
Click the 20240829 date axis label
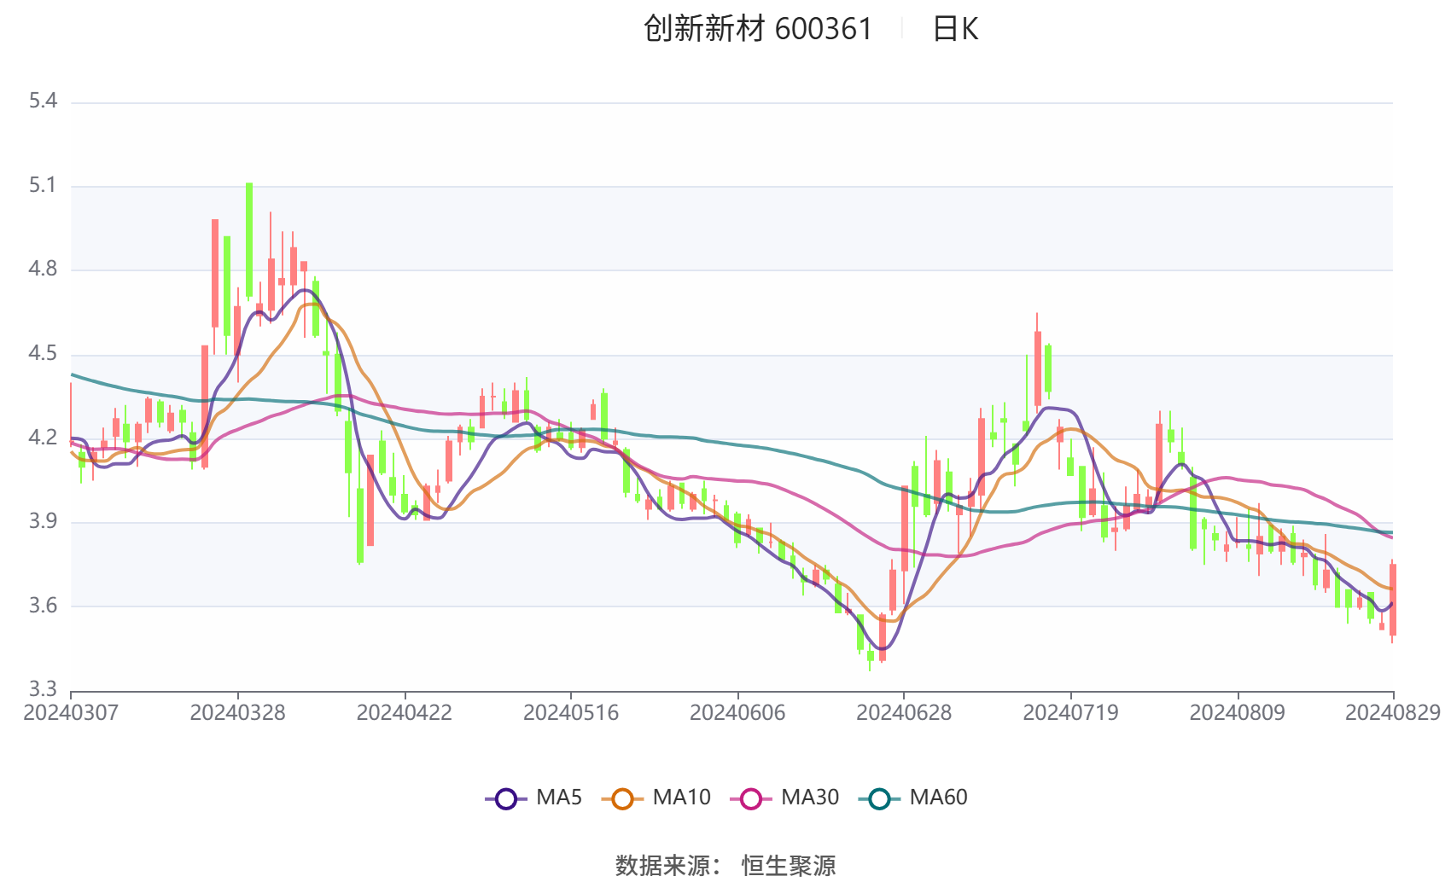pos(1393,712)
